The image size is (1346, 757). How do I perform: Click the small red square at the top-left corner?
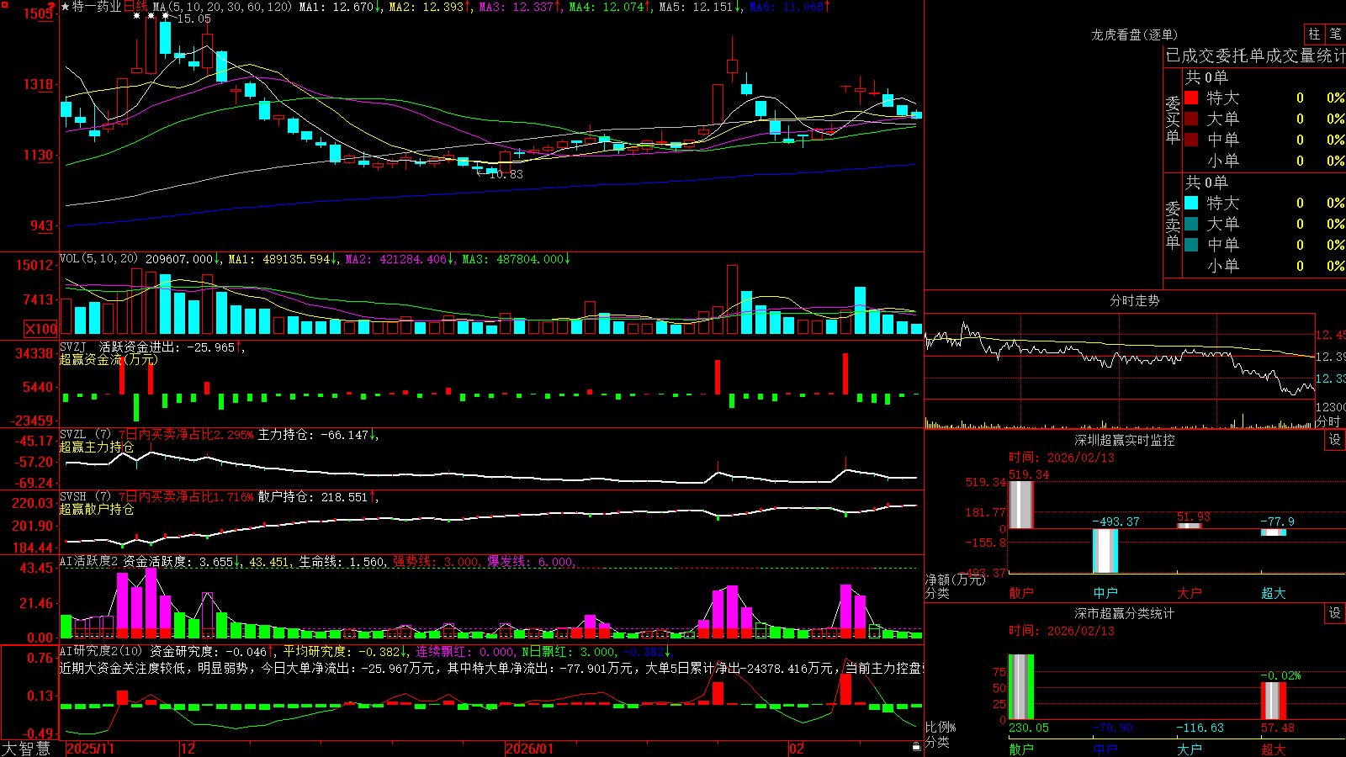pyautogui.click(x=3, y=3)
